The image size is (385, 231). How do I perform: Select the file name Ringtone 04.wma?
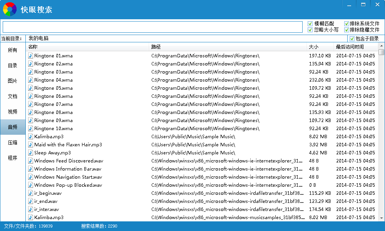pos(53,80)
